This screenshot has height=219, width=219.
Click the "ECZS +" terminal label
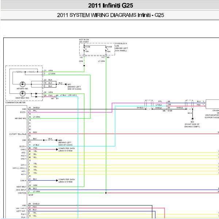pyautogui.click(x=23, y=146)
